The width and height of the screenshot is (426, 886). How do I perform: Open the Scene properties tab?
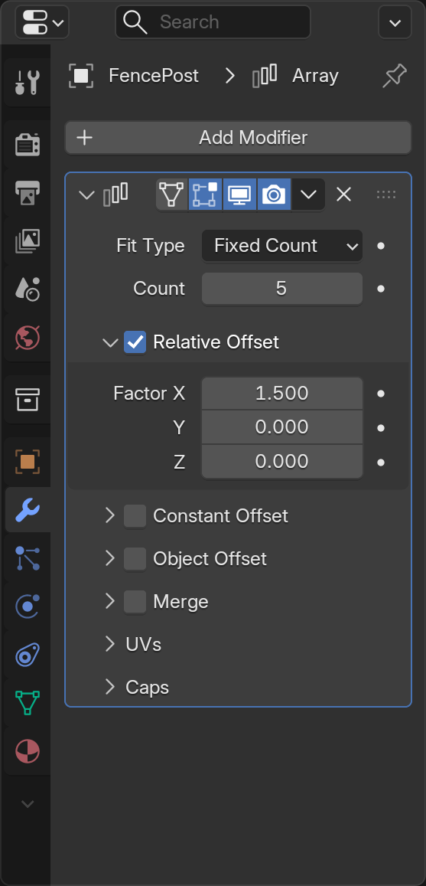(27, 289)
